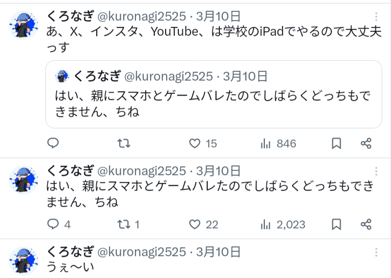Open more options on second tweet
This screenshot has height=278, width=391.
tap(376, 171)
